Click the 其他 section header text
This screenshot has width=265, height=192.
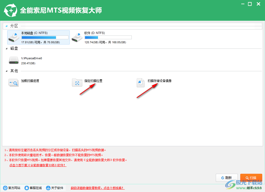(x=14, y=71)
